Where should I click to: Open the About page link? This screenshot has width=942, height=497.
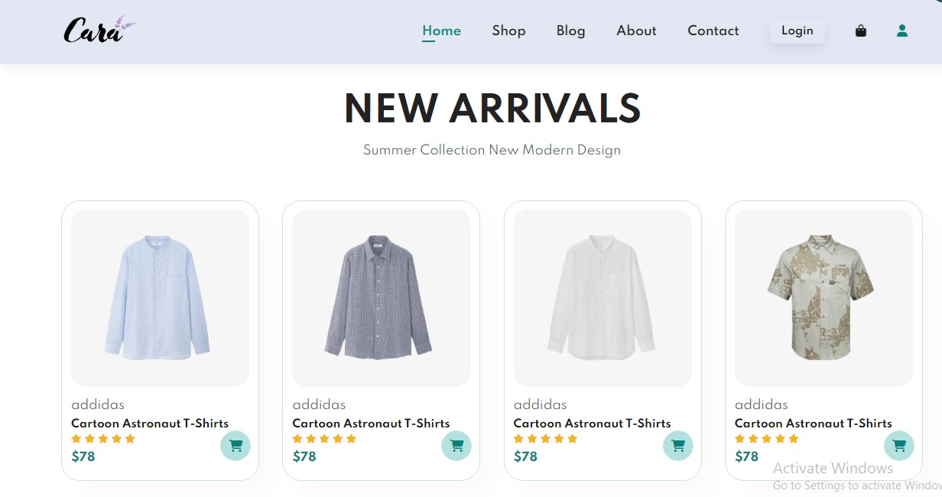(636, 31)
